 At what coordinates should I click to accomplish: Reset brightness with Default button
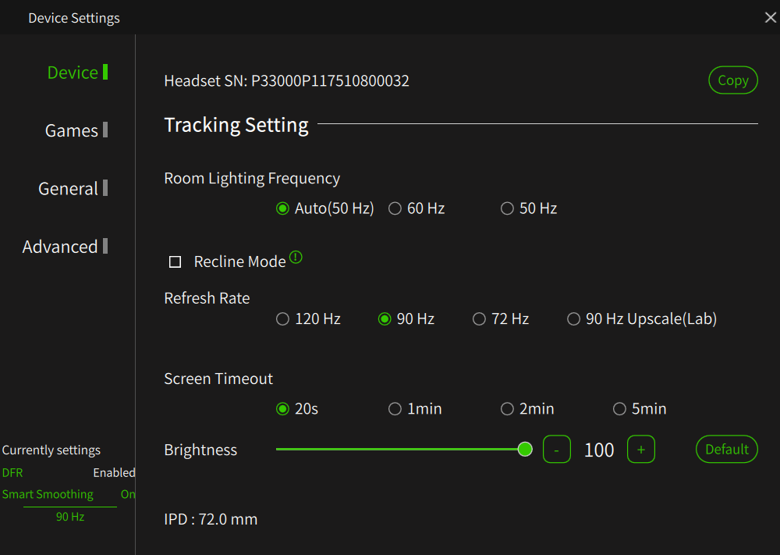(726, 450)
